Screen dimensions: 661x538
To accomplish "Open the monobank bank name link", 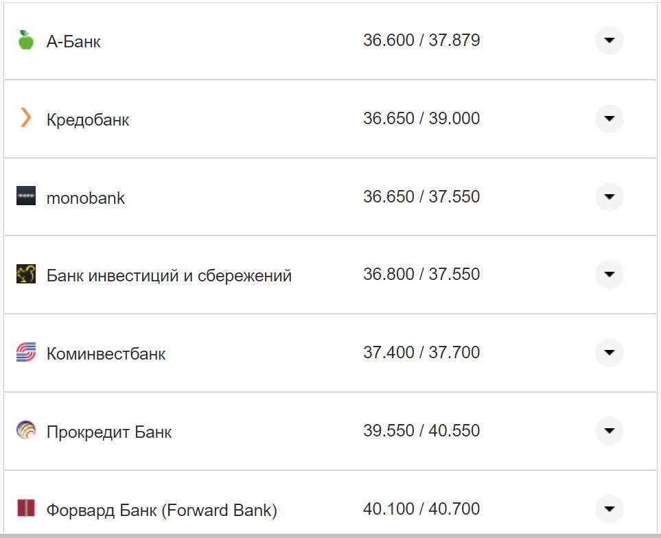I will click(x=86, y=198).
